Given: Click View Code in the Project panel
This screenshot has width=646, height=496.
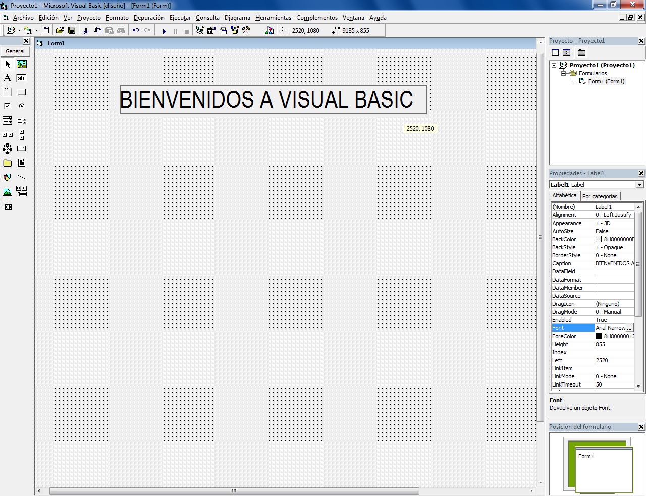Looking at the screenshot, I should [x=555, y=52].
